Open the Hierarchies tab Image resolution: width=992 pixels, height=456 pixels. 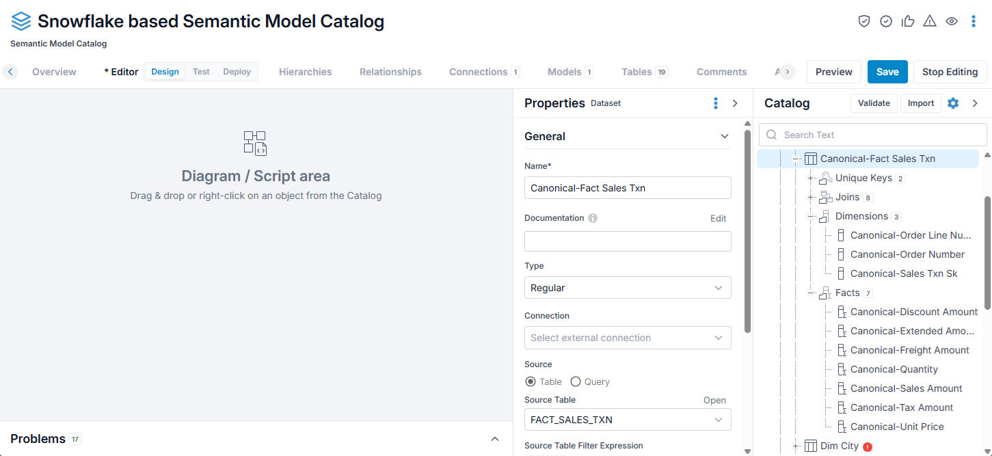305,72
